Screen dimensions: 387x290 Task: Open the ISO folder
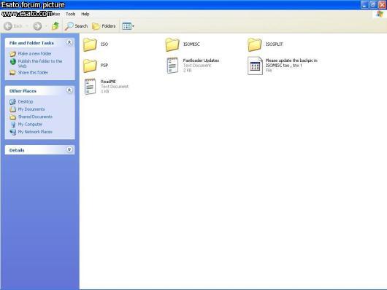96,44
